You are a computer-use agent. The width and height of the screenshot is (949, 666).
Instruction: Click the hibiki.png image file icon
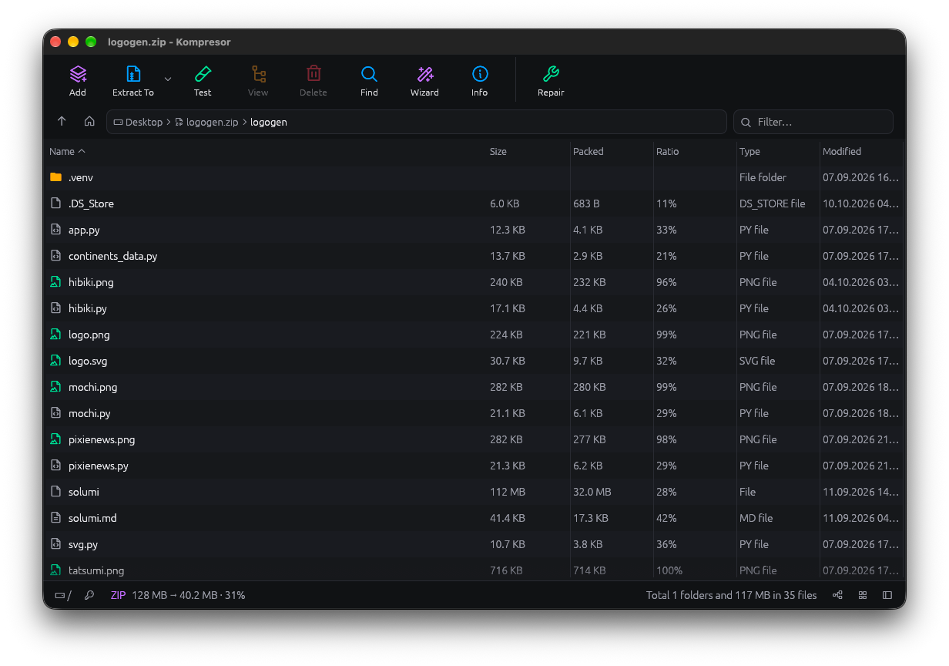tap(55, 282)
